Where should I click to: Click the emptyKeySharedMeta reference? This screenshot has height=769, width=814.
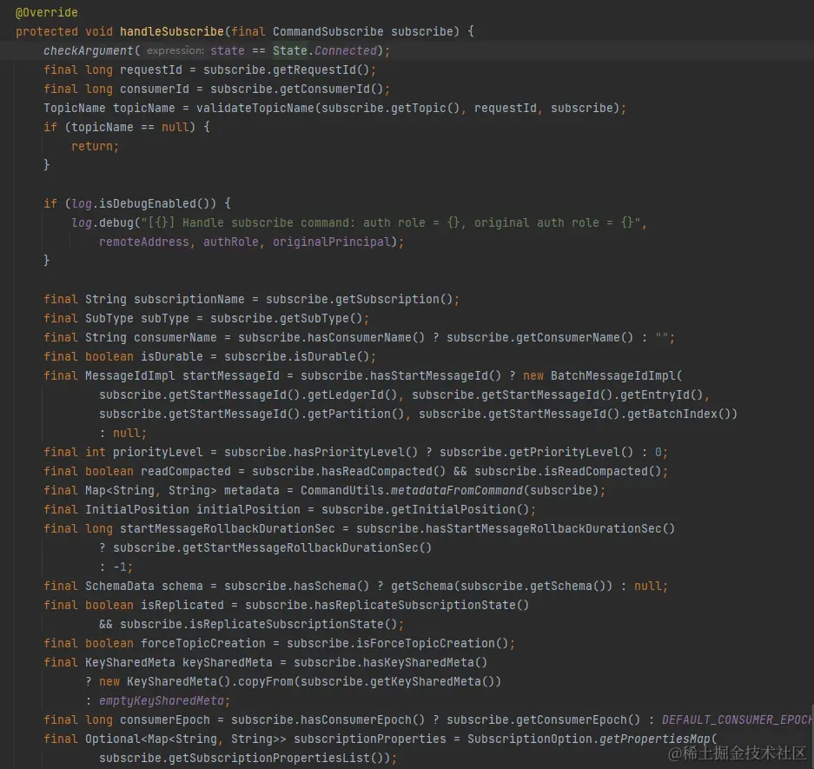(x=162, y=701)
